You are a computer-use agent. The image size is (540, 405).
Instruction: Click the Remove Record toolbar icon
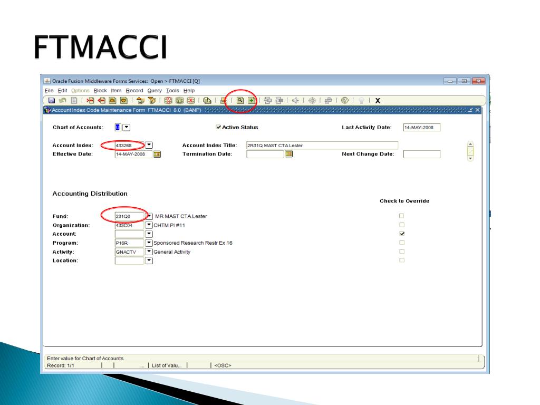[x=102, y=101]
